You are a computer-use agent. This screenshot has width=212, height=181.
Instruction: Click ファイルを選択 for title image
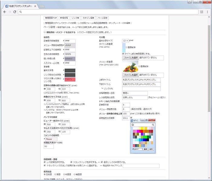[x=131, y=58]
